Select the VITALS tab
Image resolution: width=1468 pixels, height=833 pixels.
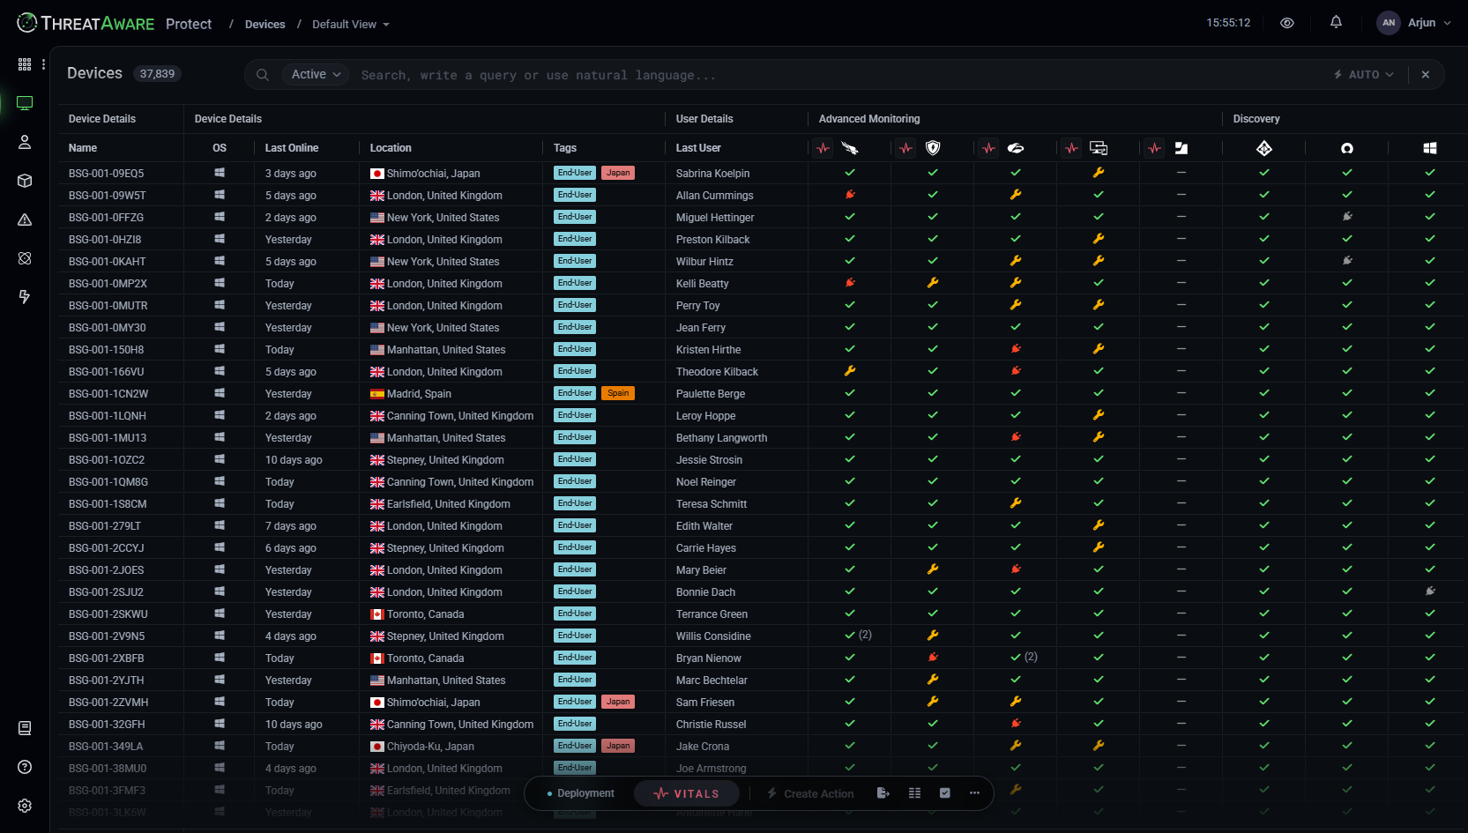(687, 793)
